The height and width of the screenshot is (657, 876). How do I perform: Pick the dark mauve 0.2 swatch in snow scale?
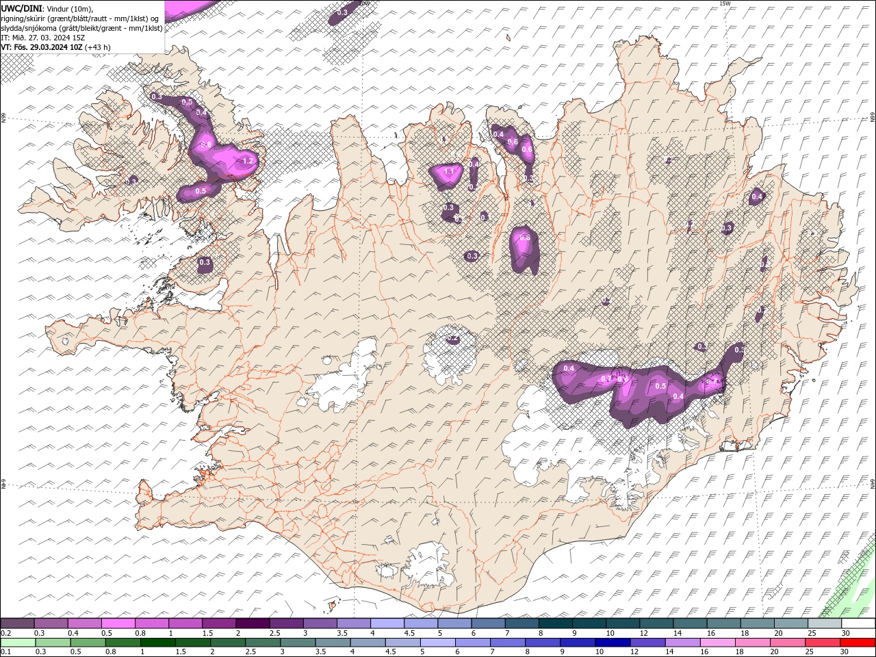16,623
